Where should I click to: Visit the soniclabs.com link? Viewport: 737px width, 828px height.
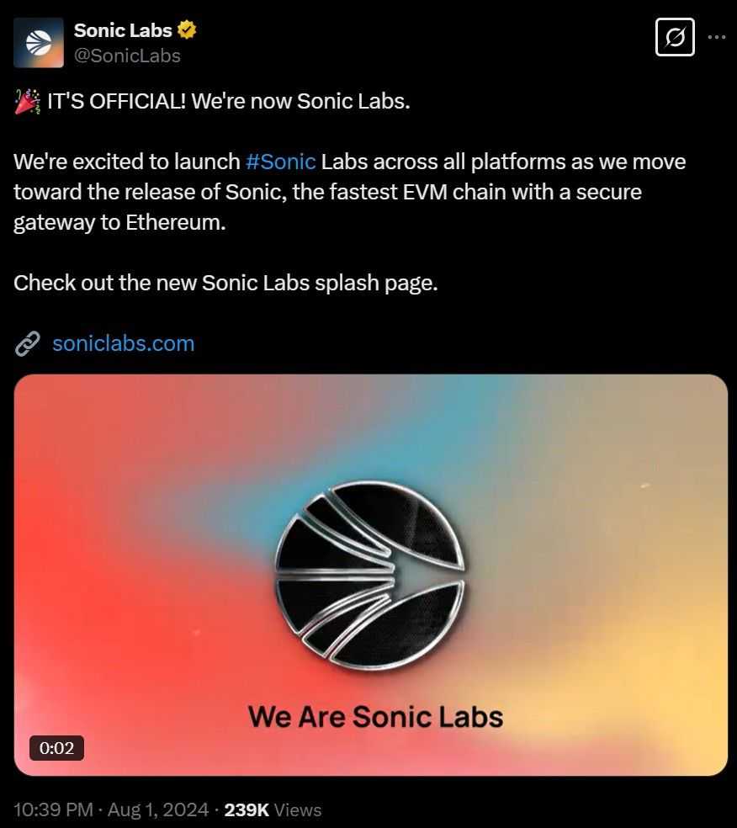pyautogui.click(x=123, y=343)
